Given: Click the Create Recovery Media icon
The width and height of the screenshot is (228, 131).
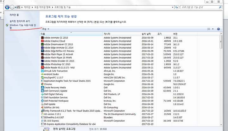Looking at the screenshot, I should click(42, 87).
